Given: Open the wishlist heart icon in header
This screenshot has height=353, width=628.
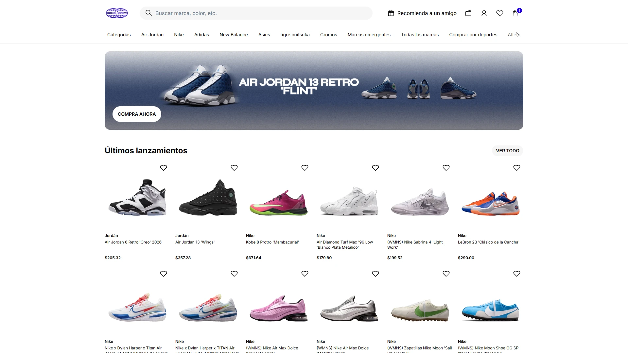Looking at the screenshot, I should [500, 13].
